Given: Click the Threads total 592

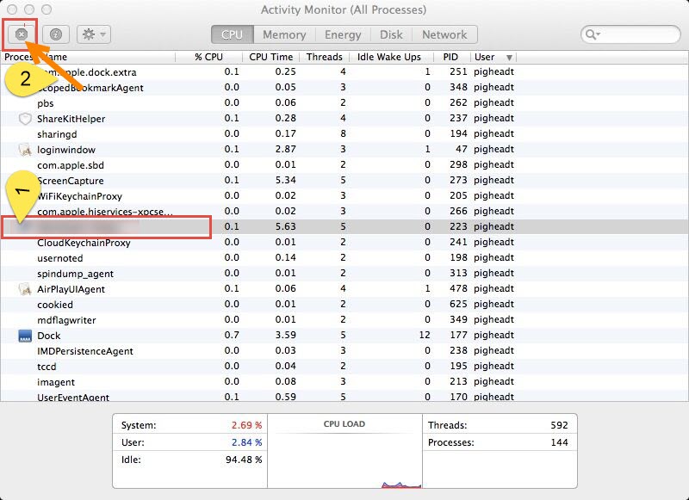Looking at the screenshot, I should (559, 425).
